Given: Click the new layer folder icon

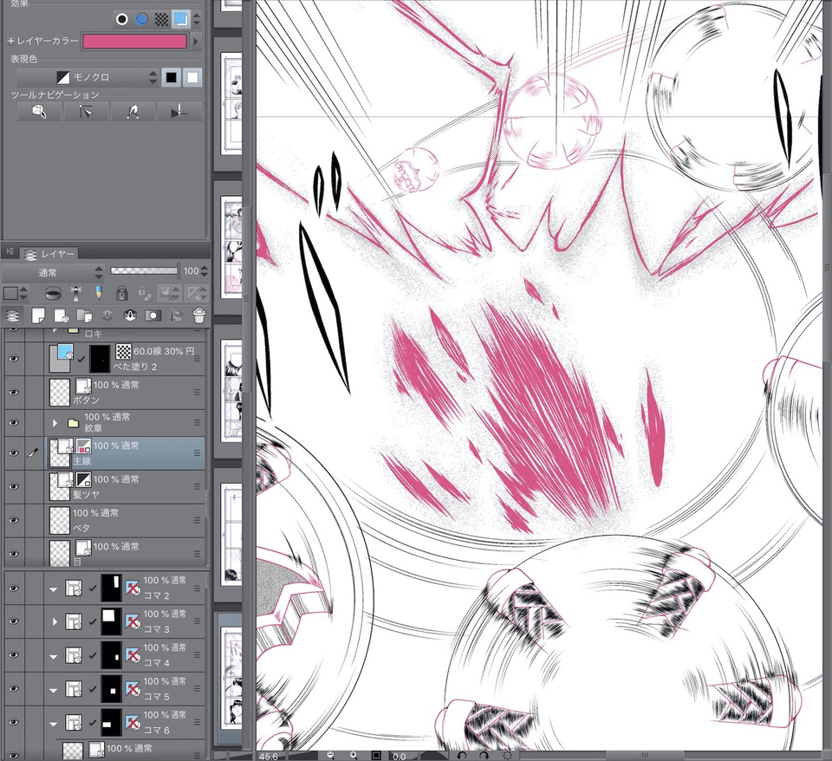Looking at the screenshot, I should coord(85,315).
